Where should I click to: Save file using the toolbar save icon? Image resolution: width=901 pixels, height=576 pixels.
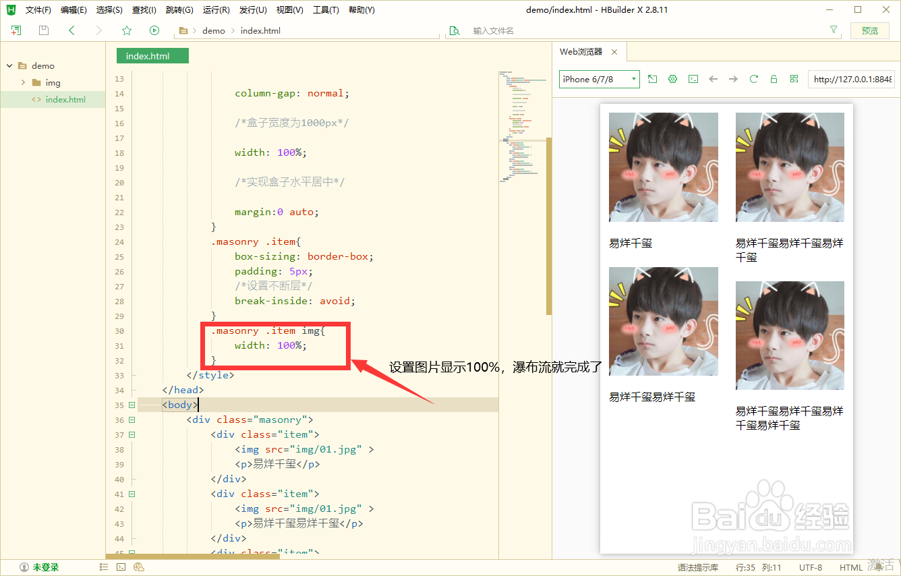coord(44,30)
